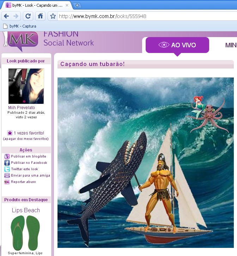Toggle the purple favorite star icon
This screenshot has width=237, height=256.
[10, 133]
